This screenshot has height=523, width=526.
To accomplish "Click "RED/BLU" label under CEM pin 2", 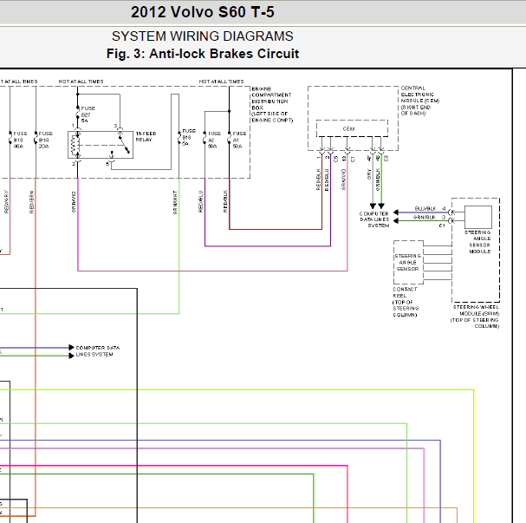I will tap(327, 180).
